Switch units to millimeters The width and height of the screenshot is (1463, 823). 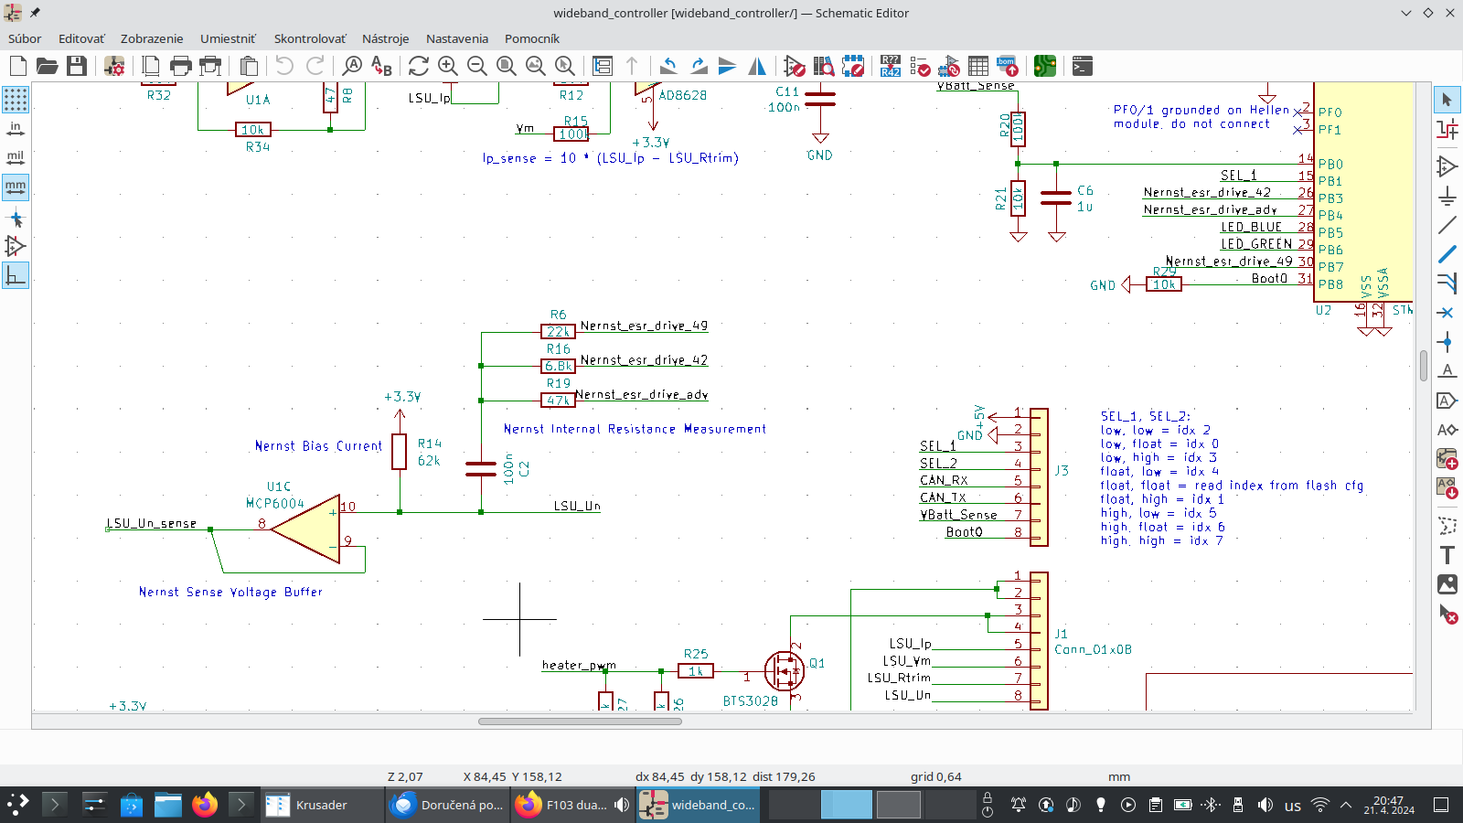(16, 187)
